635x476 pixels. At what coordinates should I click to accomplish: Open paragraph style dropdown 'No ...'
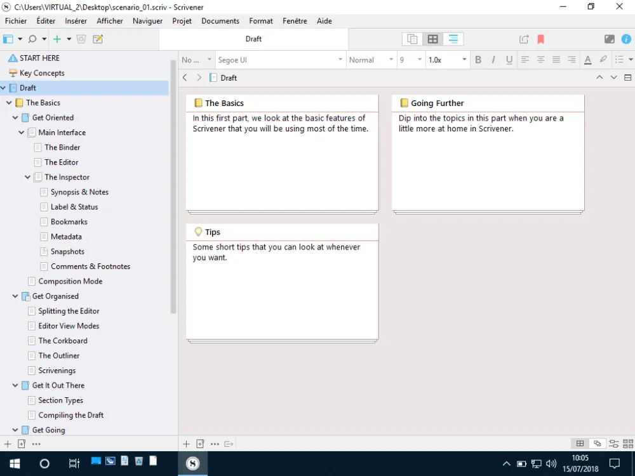196,60
